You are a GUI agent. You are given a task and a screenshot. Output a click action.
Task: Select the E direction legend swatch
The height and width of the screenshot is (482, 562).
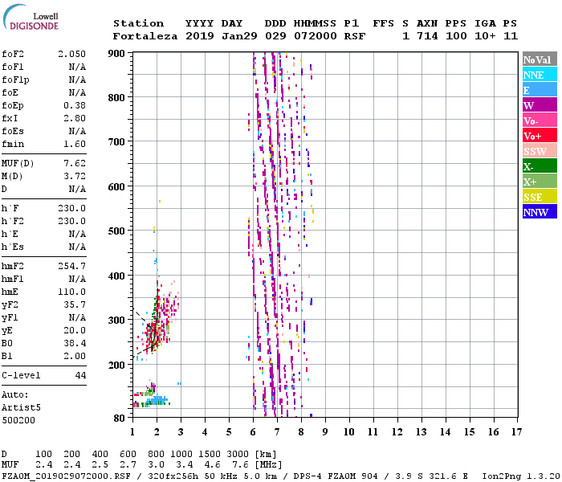(540, 90)
